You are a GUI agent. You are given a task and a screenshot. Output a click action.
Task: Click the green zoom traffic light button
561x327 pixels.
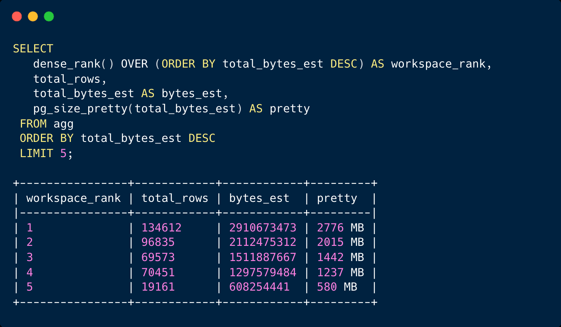point(48,16)
